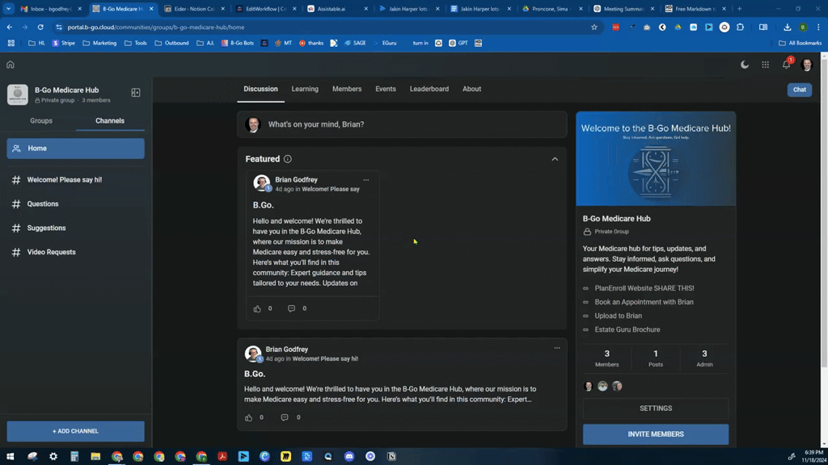Collapse the Featured section chevron

[x=555, y=159]
